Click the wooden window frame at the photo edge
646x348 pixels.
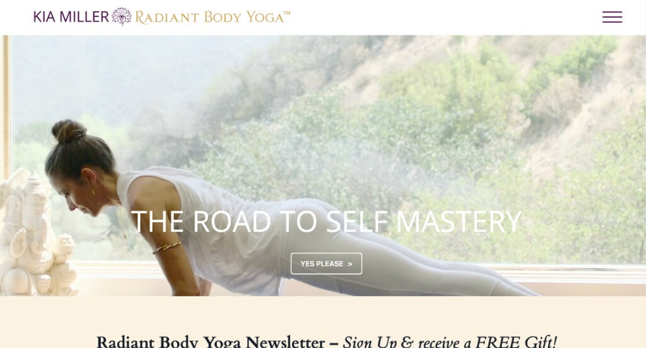6,107
